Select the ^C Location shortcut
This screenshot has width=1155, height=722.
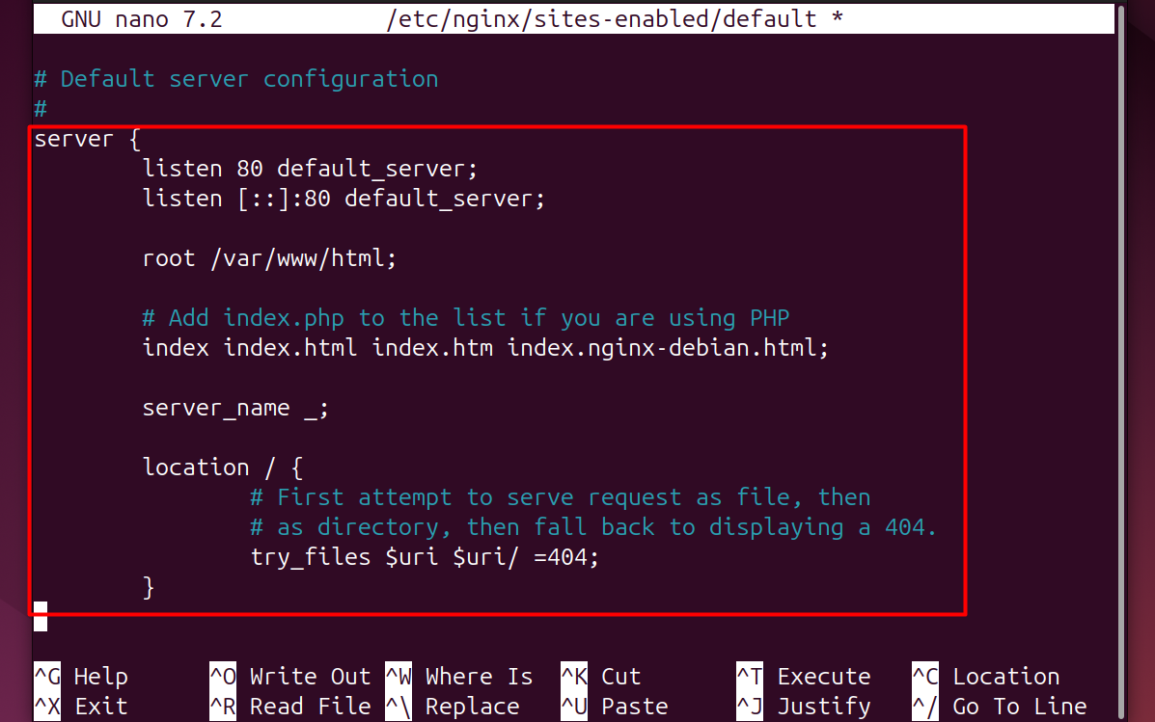986,677
